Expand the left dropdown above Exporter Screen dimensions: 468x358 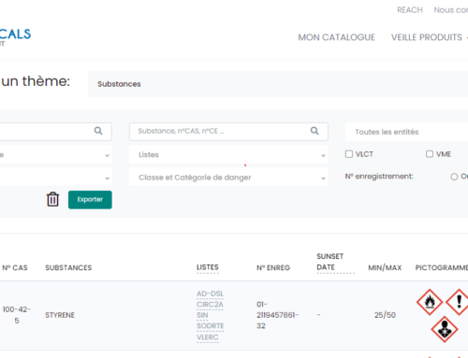[x=55, y=178]
